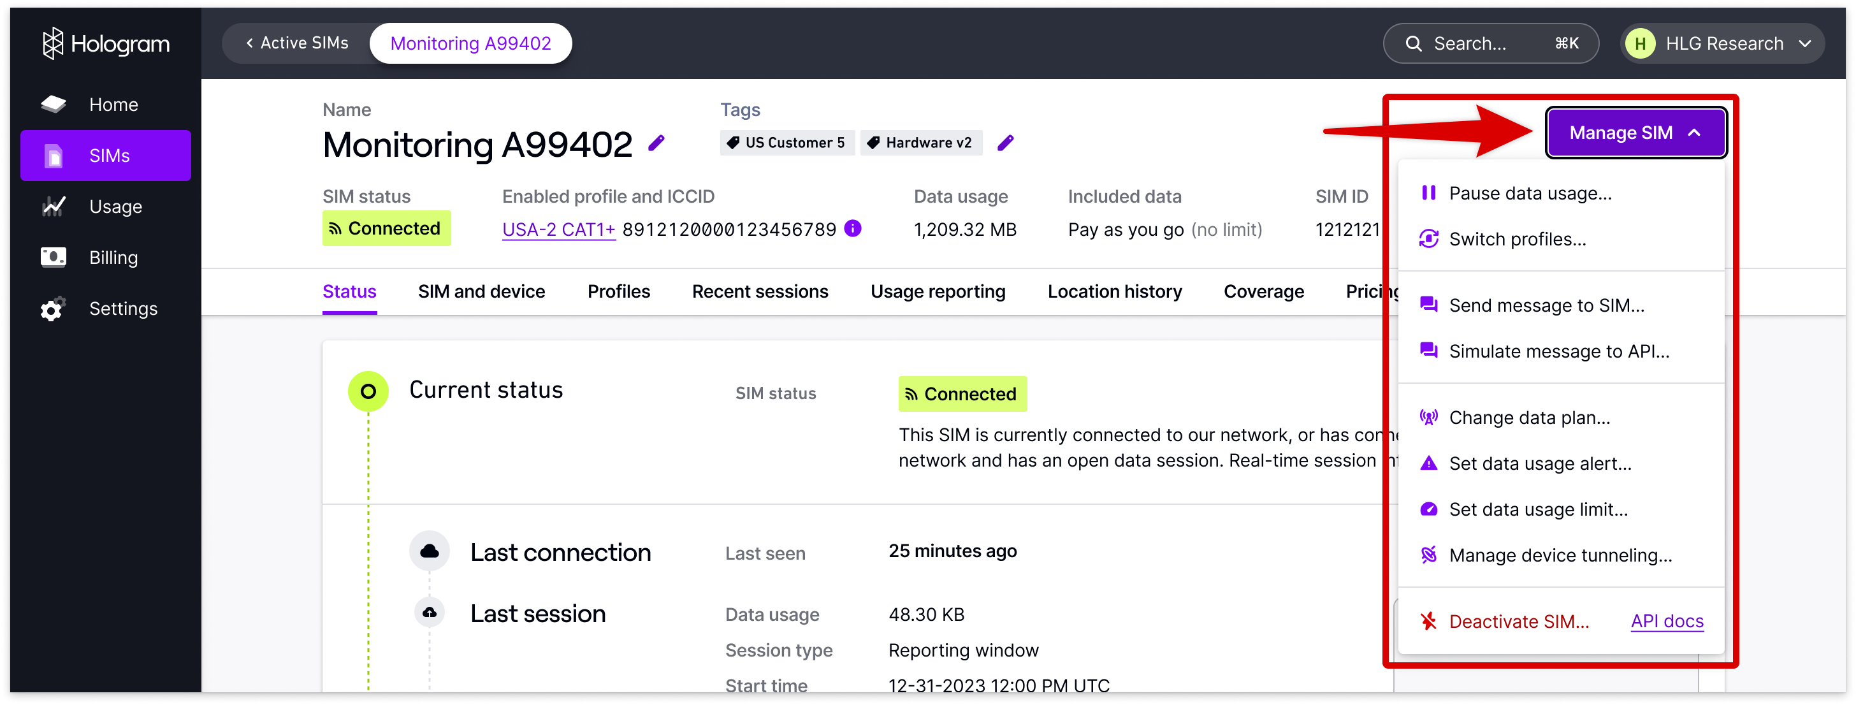Open the Profiles tab
The height and width of the screenshot is (705, 1856).
point(619,292)
